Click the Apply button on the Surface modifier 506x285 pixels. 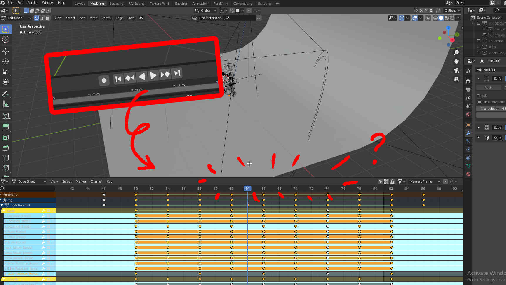(488, 87)
